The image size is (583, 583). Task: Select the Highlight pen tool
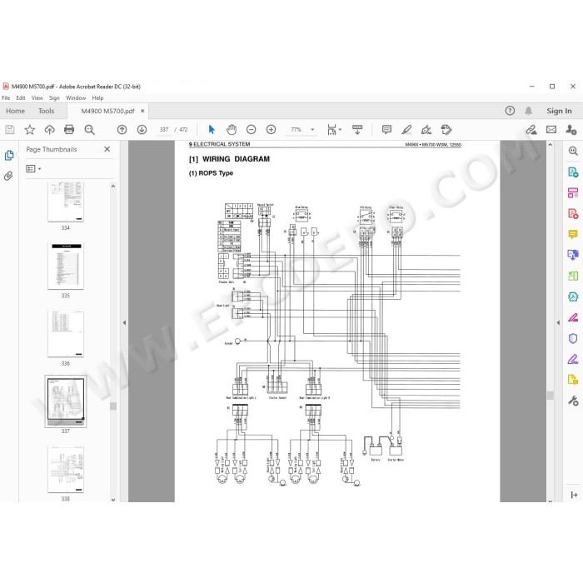point(406,130)
